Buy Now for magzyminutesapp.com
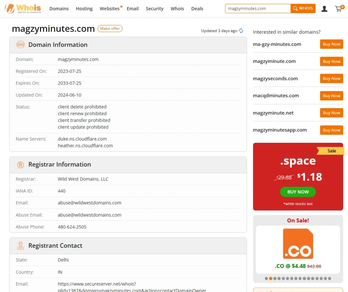This screenshot has height=292, width=348. pyautogui.click(x=331, y=130)
